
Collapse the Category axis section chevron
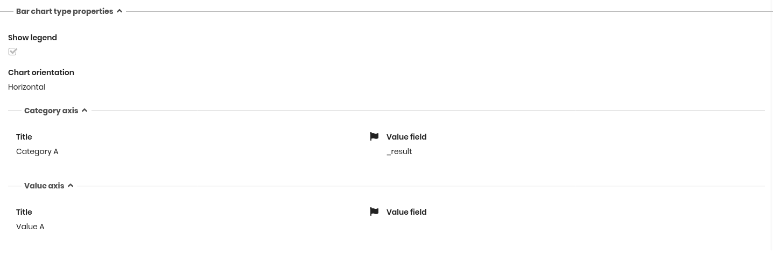click(x=85, y=111)
